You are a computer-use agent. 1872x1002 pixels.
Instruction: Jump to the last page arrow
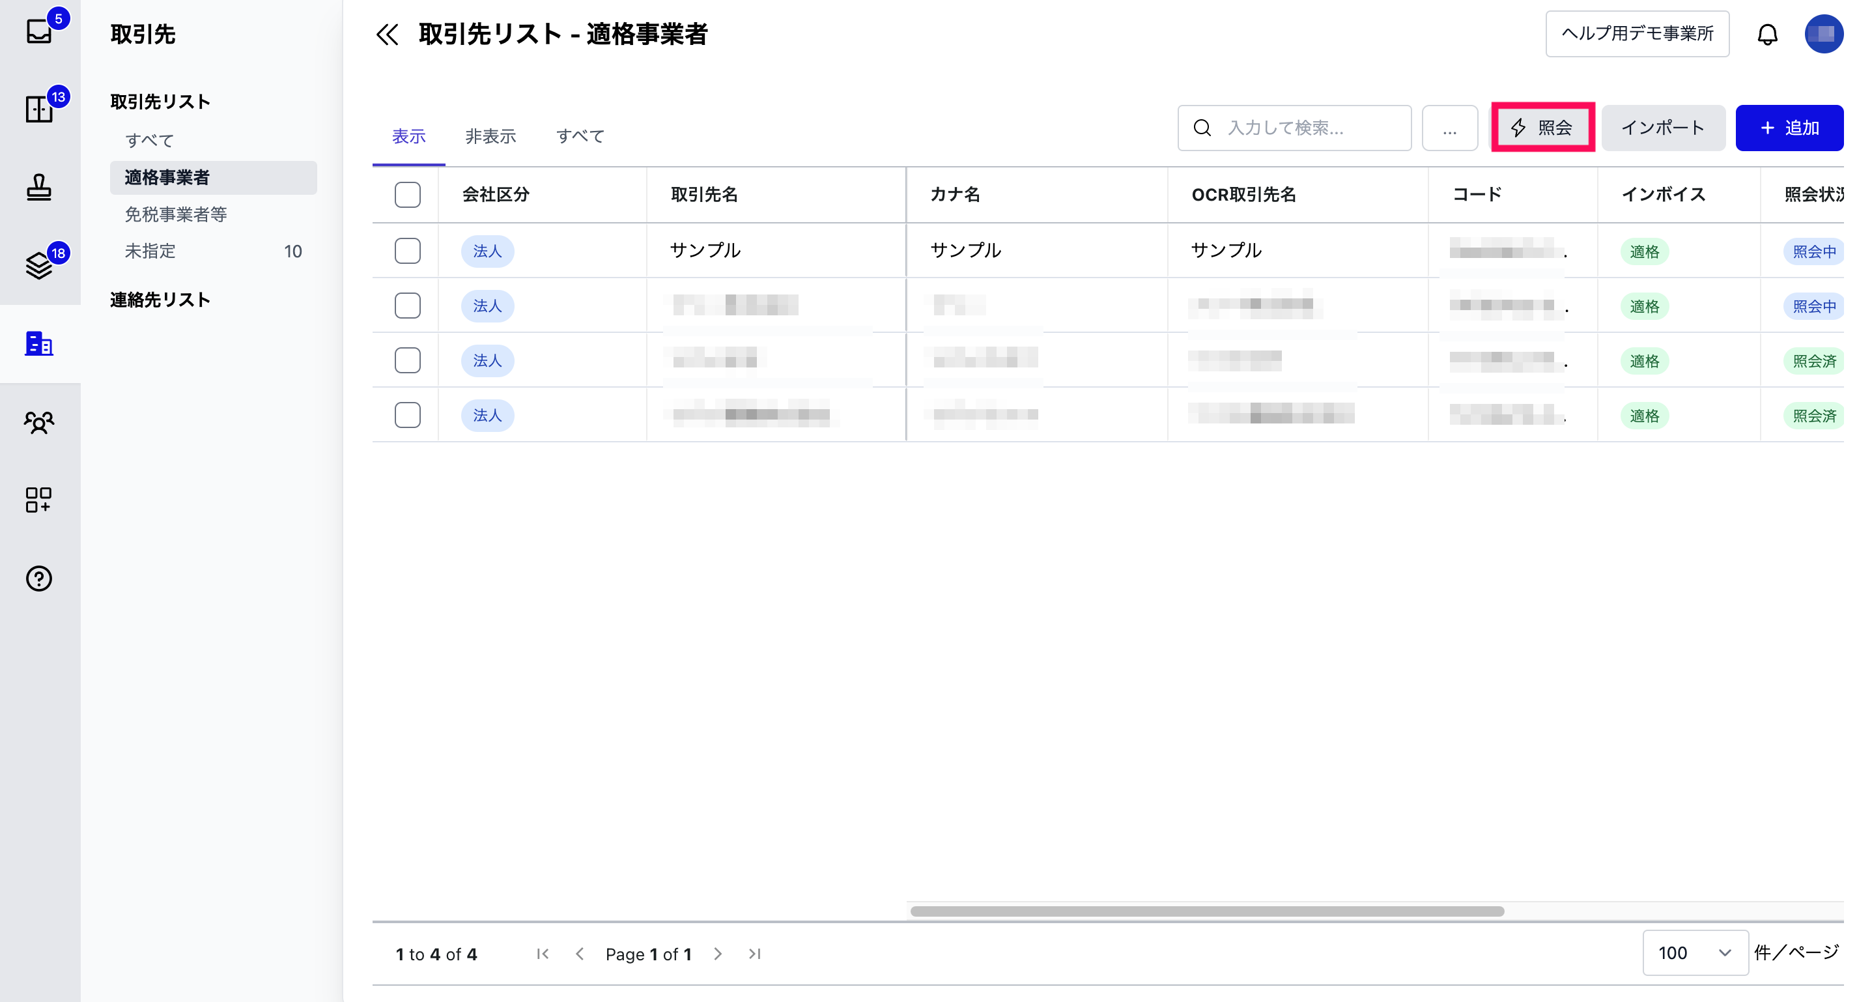click(x=755, y=953)
